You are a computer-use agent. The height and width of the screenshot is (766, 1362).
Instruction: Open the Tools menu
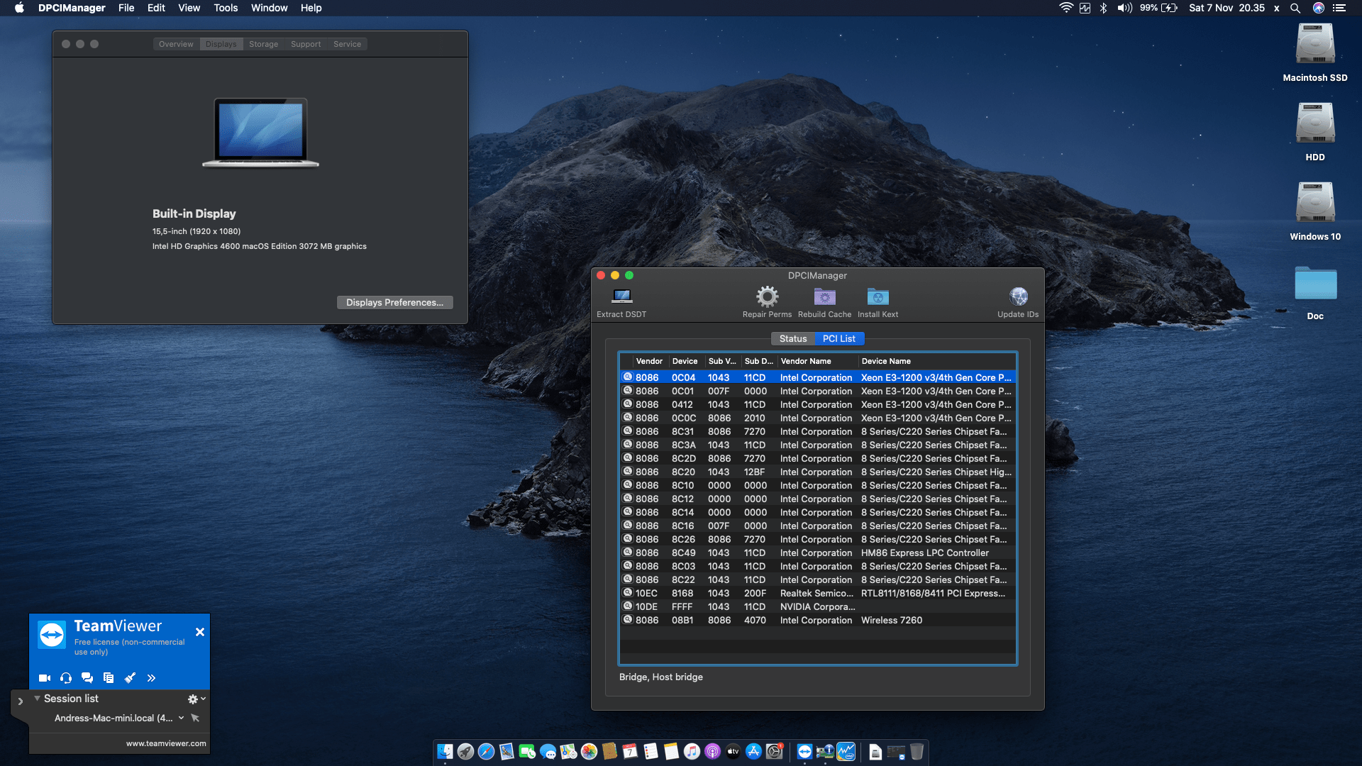point(225,8)
